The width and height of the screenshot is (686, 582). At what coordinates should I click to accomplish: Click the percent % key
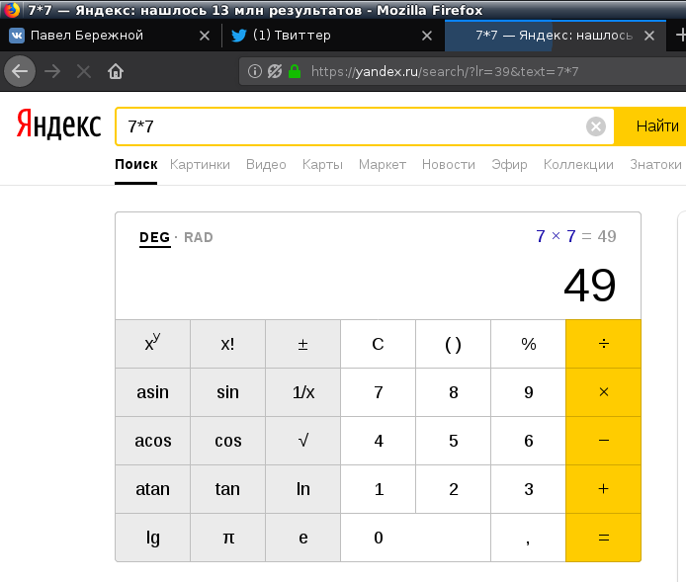pos(529,344)
